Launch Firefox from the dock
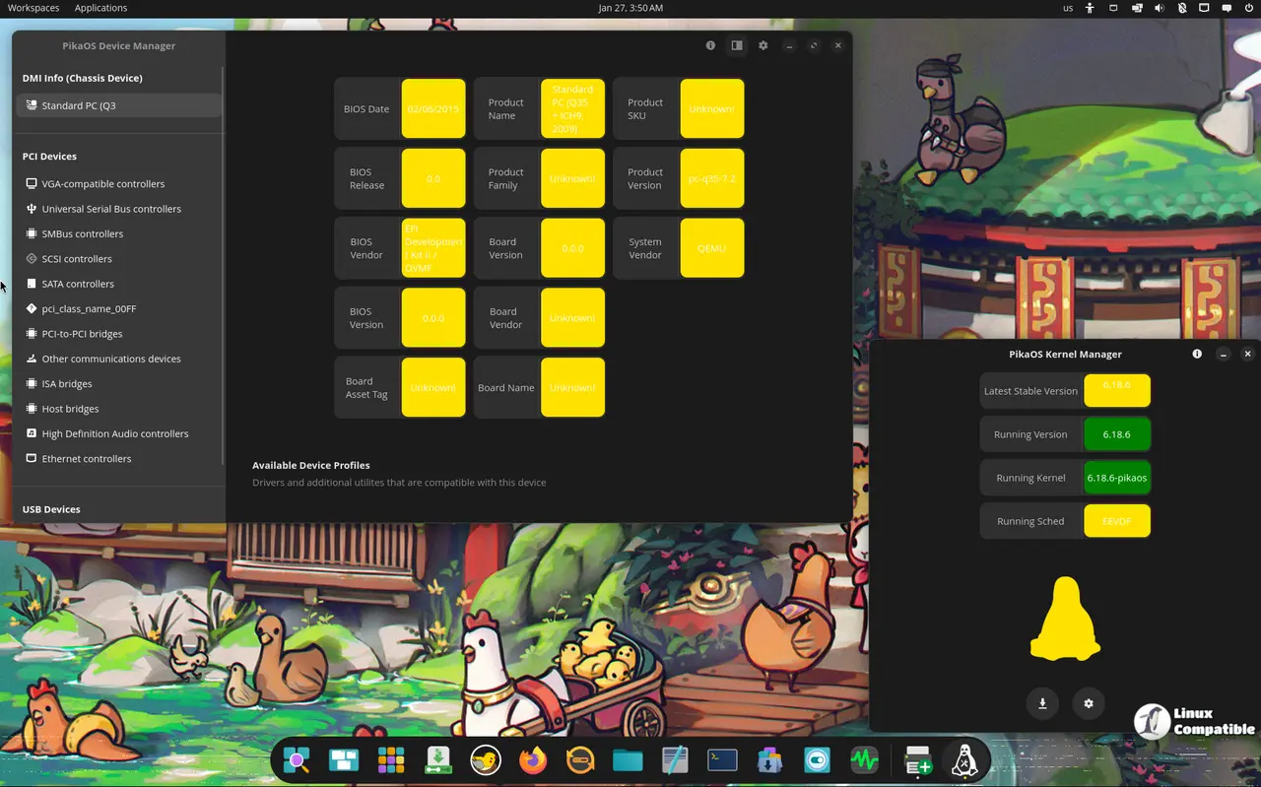 tap(533, 760)
